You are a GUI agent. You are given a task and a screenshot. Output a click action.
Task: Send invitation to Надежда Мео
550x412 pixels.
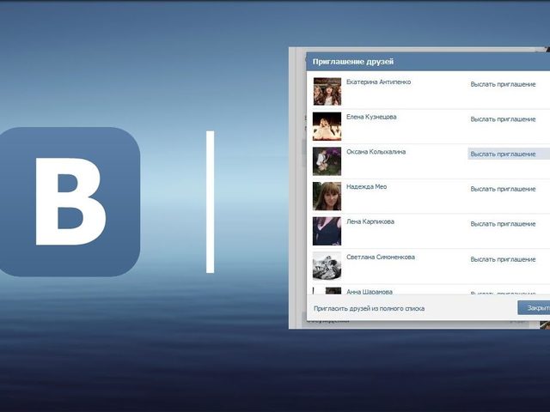(x=503, y=189)
